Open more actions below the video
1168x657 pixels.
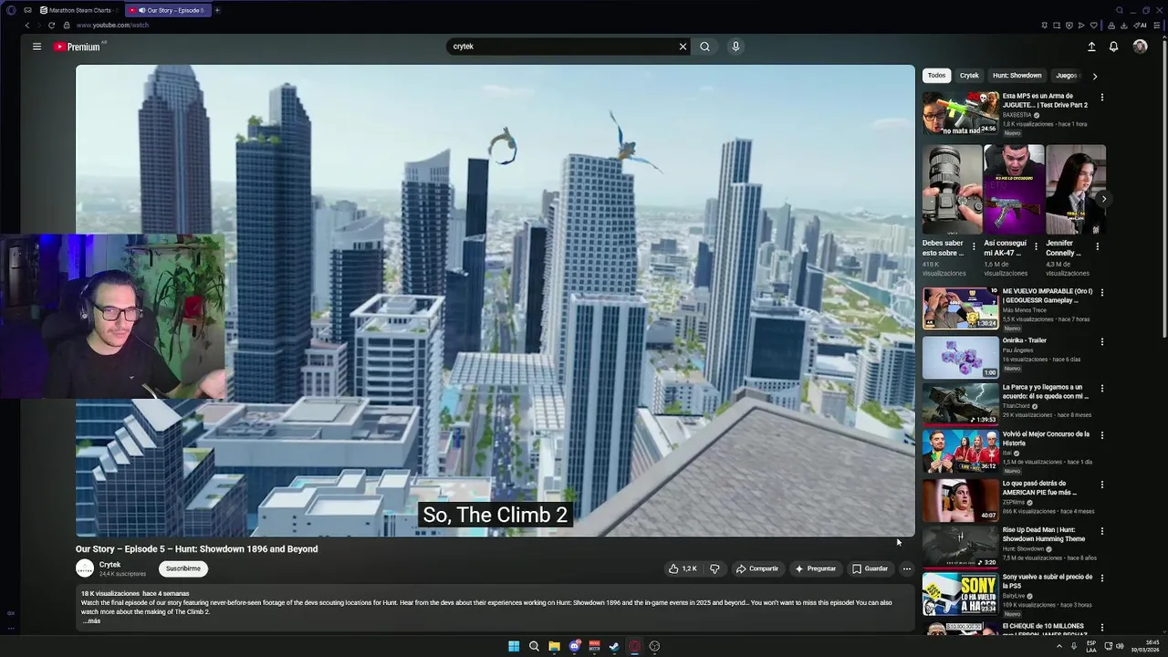906,568
